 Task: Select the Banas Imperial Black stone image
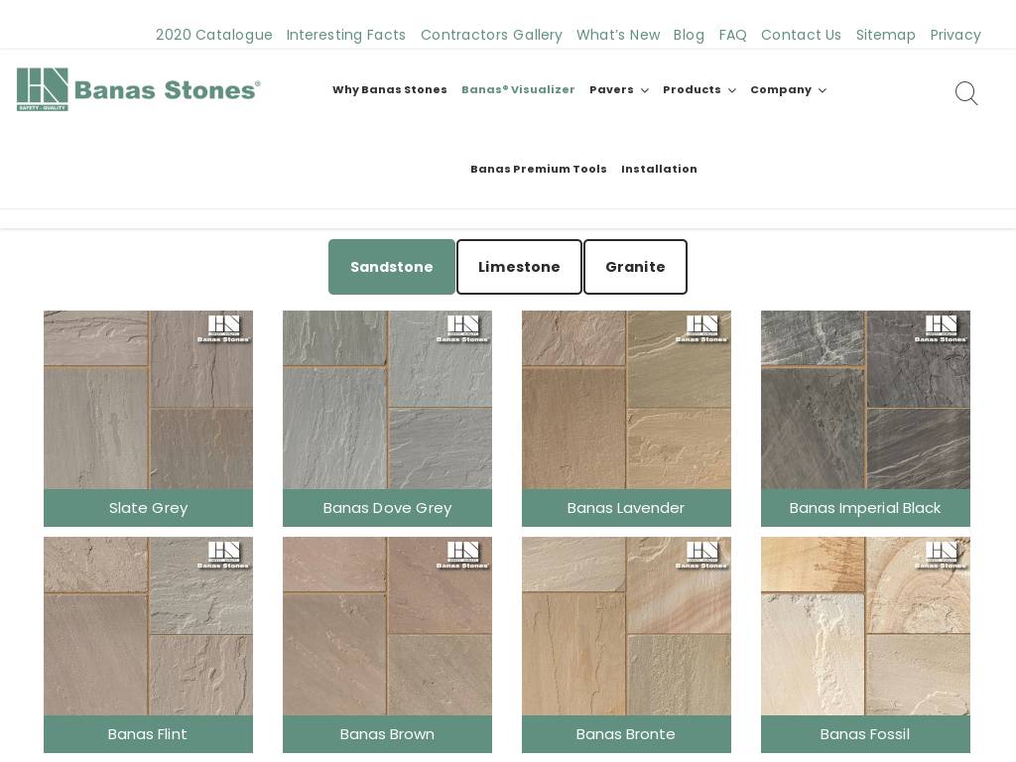[865, 400]
